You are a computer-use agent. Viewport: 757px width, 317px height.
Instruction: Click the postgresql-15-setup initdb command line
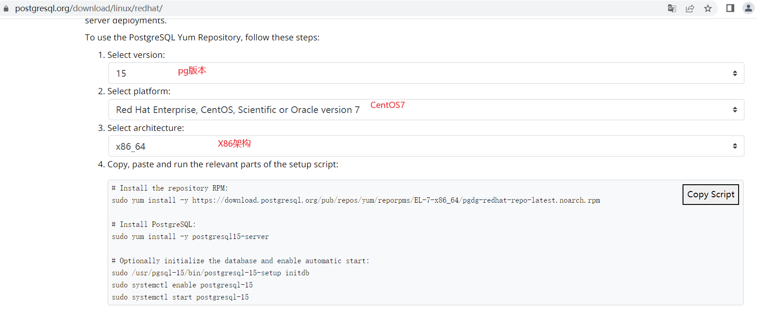coord(210,273)
